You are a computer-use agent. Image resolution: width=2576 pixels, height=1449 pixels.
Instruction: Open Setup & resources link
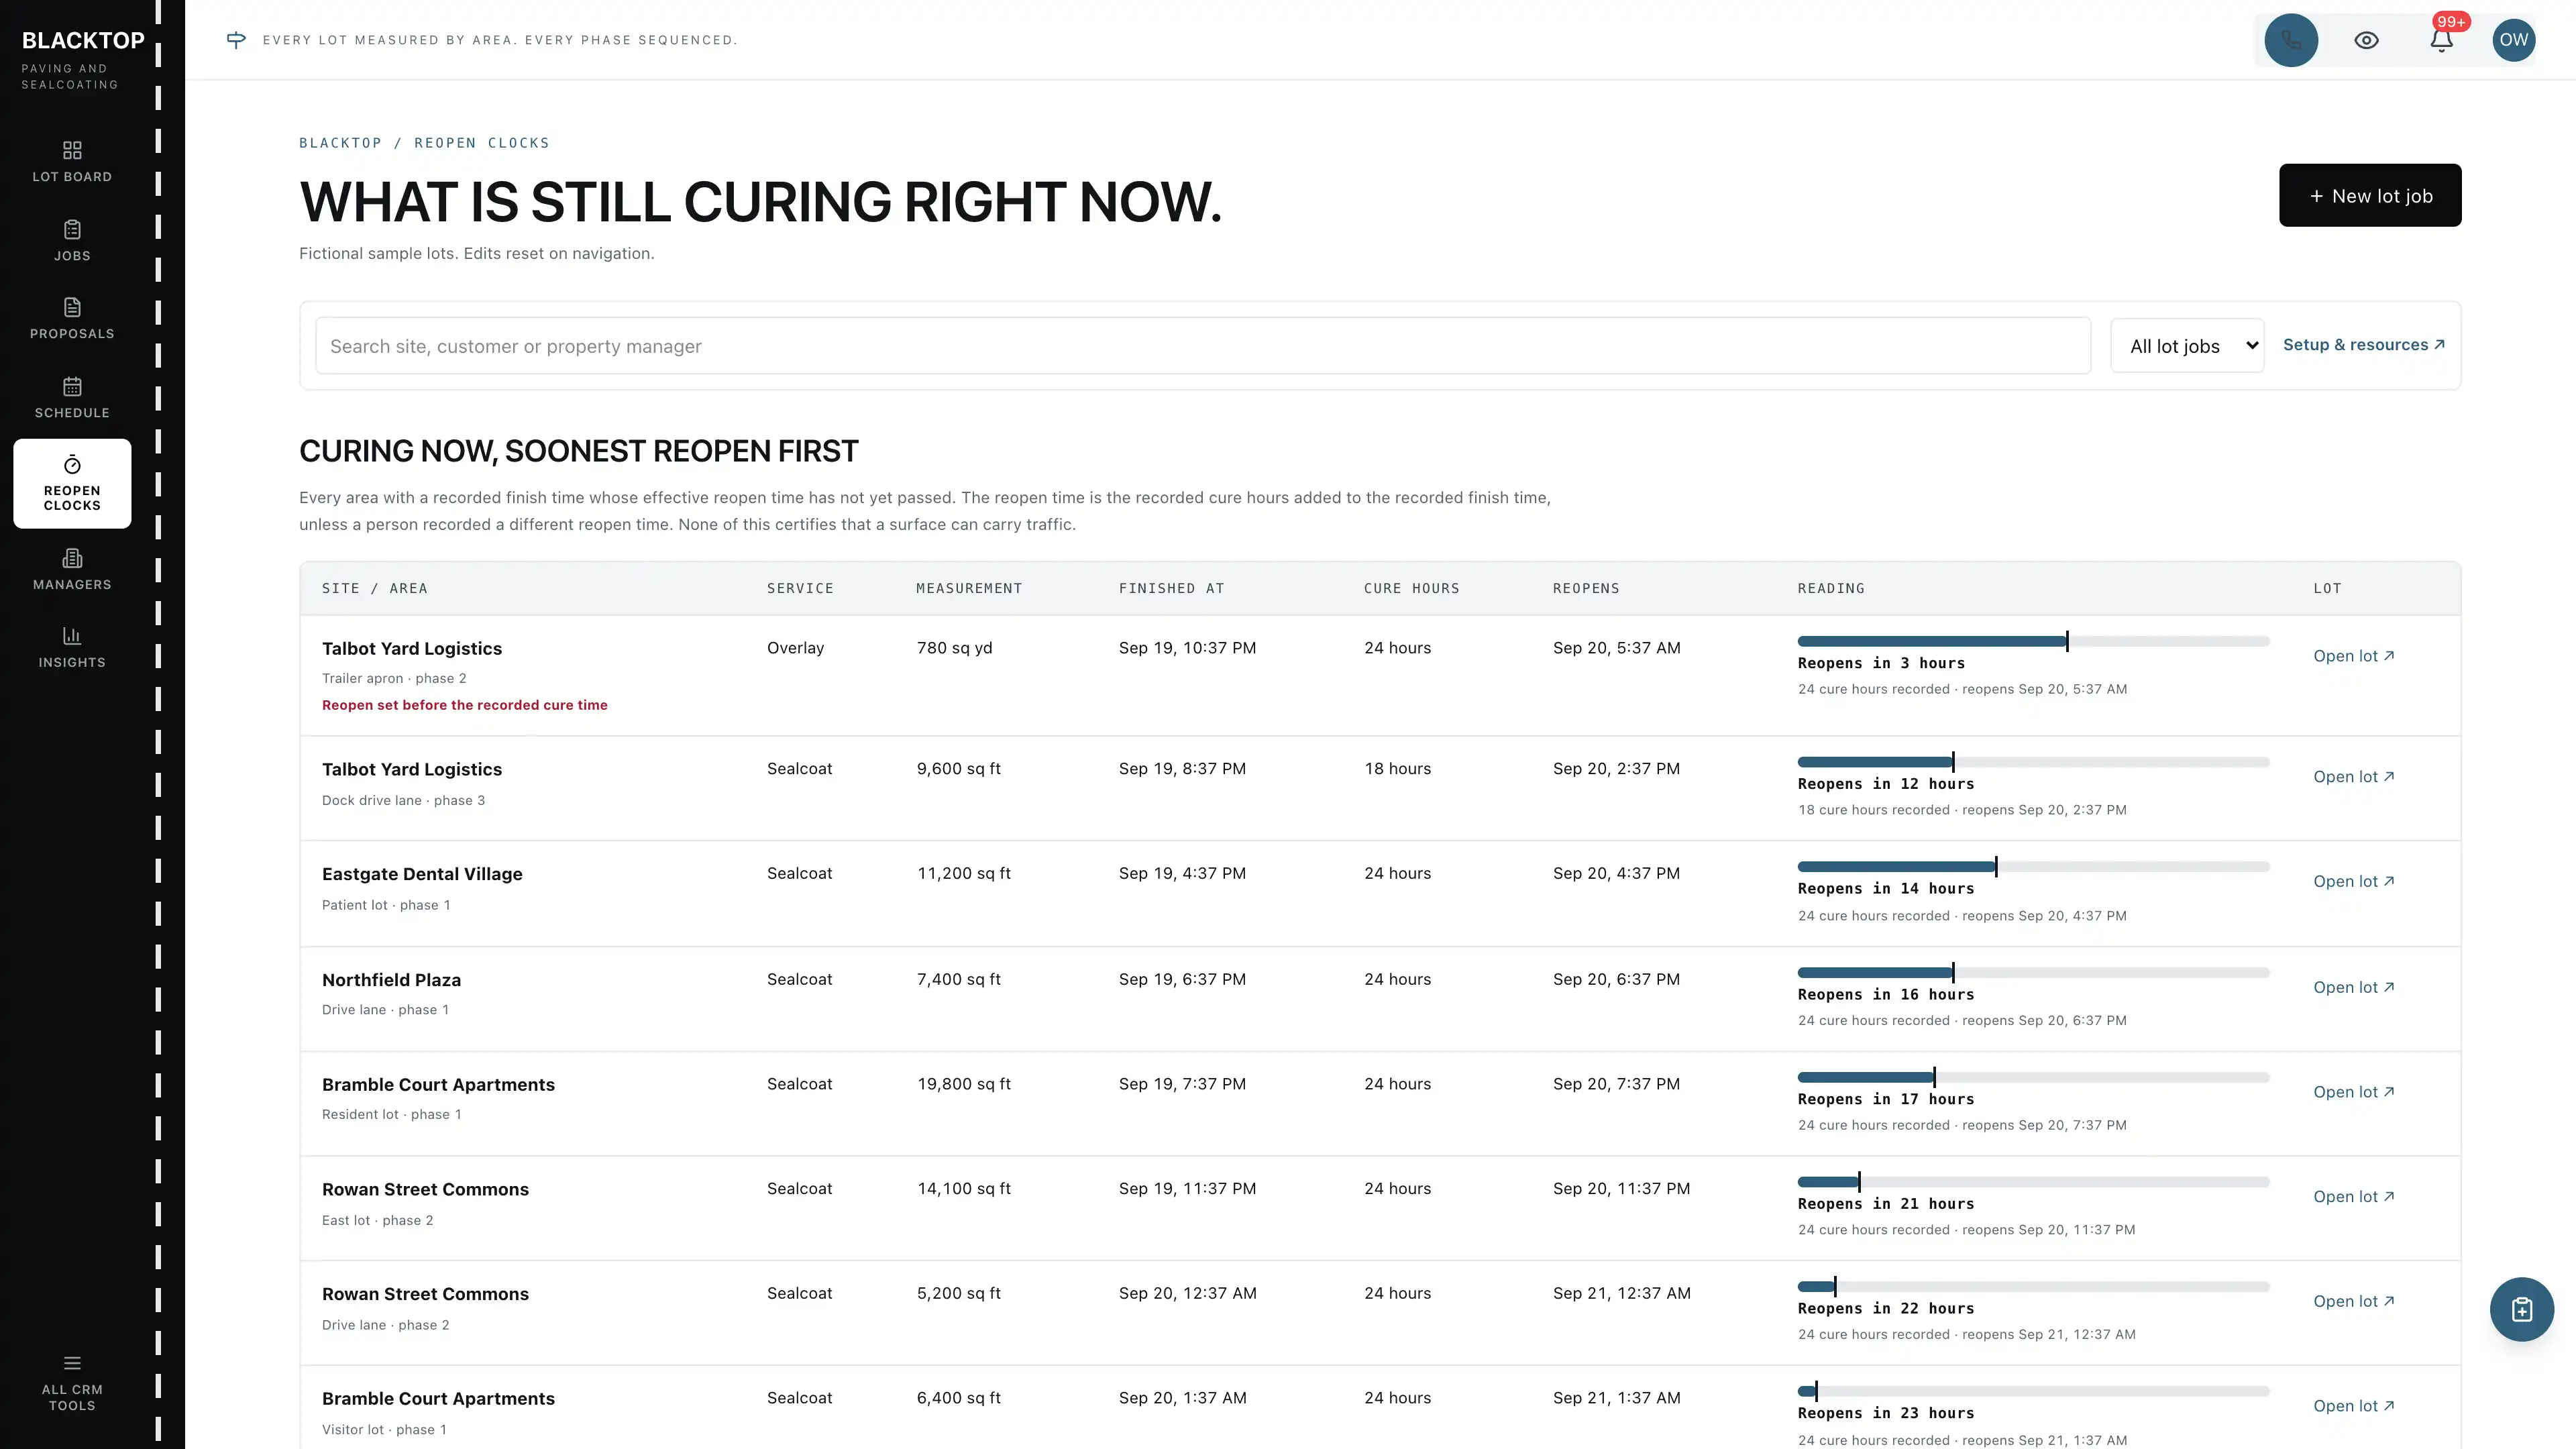(2364, 345)
